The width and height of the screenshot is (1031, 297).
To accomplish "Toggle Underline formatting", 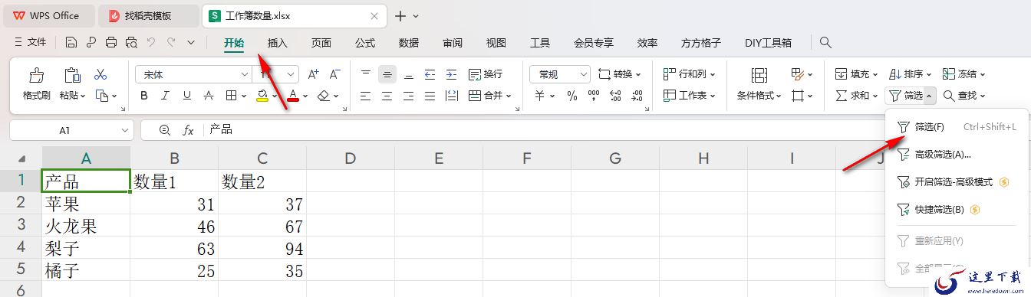I will pos(186,96).
